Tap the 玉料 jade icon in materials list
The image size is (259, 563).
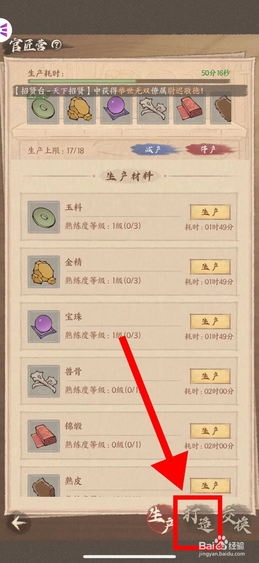[x=44, y=217]
